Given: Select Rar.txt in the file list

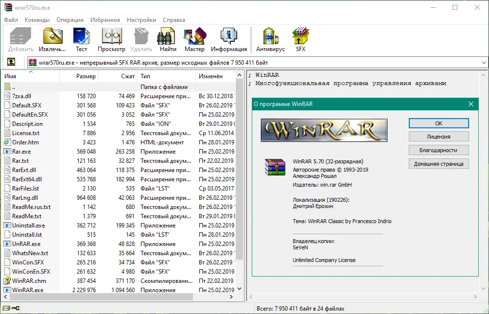Looking at the screenshot, I should tap(120, 160).
